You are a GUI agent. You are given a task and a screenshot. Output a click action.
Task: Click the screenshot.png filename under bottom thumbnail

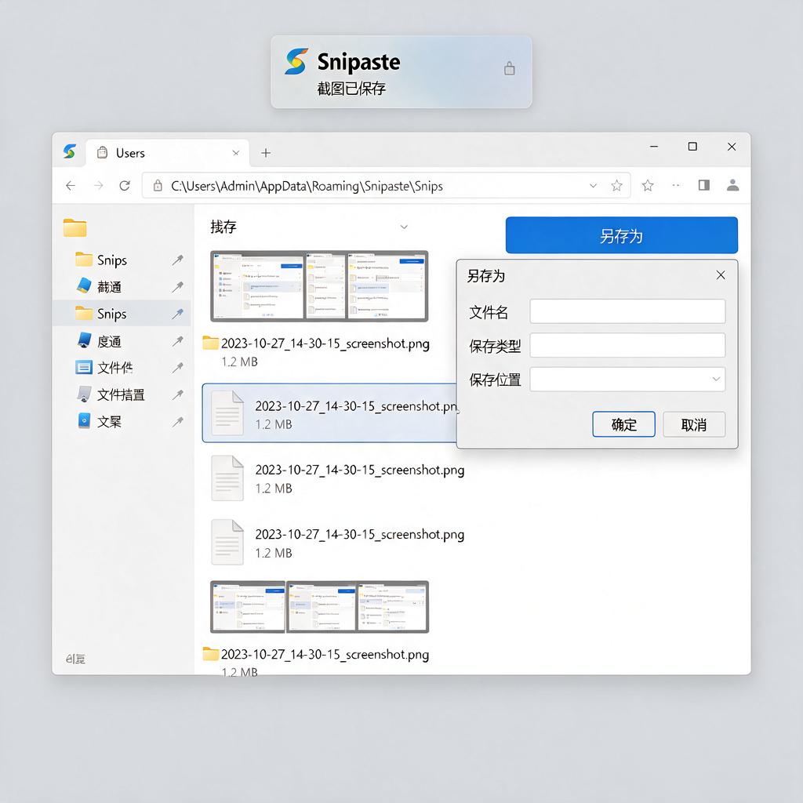(x=325, y=655)
